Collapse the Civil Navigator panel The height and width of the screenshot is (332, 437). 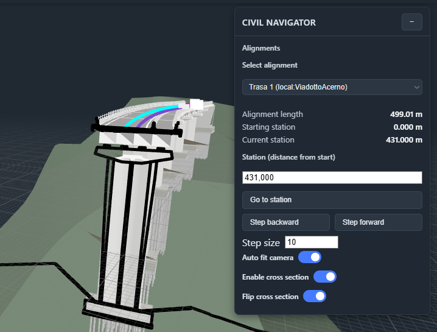point(411,22)
